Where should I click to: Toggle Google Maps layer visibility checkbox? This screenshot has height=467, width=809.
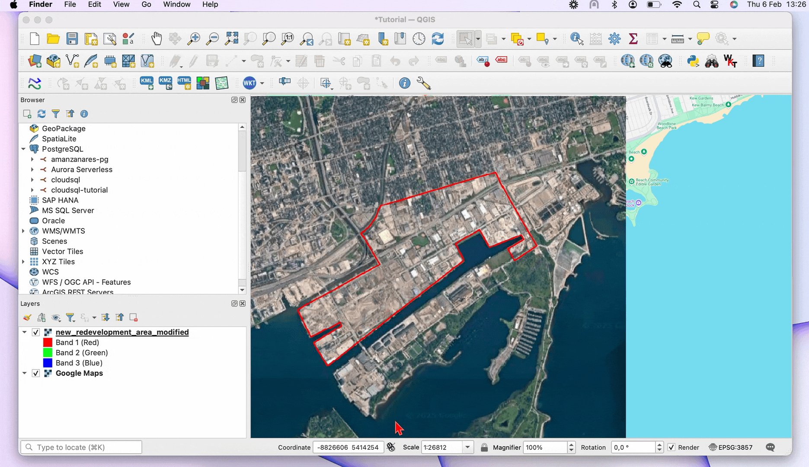[36, 373]
